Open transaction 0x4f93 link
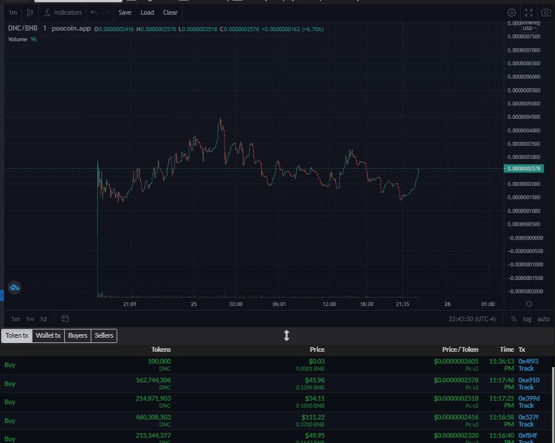The width and height of the screenshot is (555, 443). (x=528, y=361)
